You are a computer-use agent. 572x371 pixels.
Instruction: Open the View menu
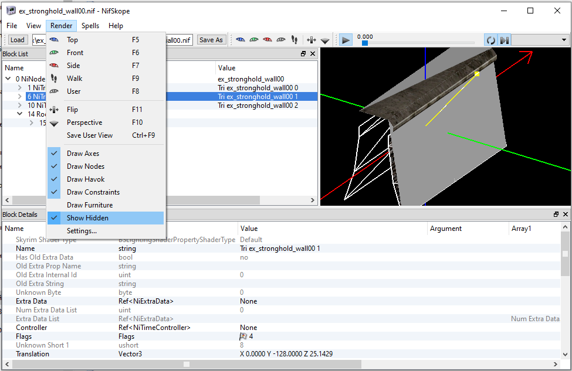(x=33, y=26)
